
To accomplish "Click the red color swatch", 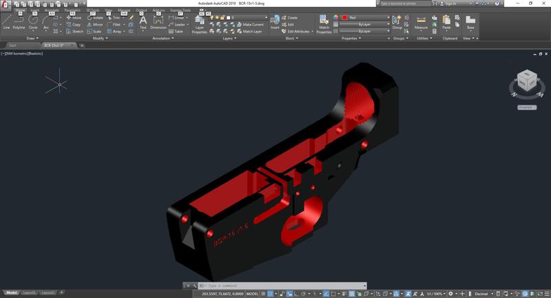I will pyautogui.click(x=345, y=18).
